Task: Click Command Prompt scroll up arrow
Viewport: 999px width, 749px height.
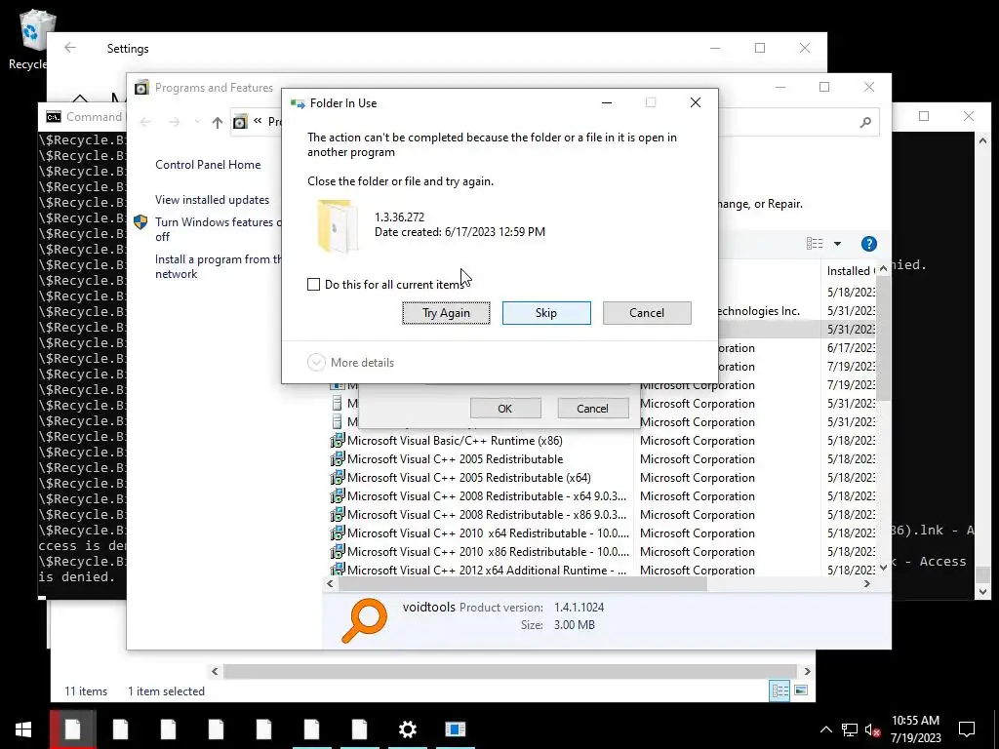Action: click(x=982, y=140)
